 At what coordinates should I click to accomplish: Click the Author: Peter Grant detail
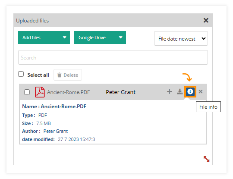point(45,131)
